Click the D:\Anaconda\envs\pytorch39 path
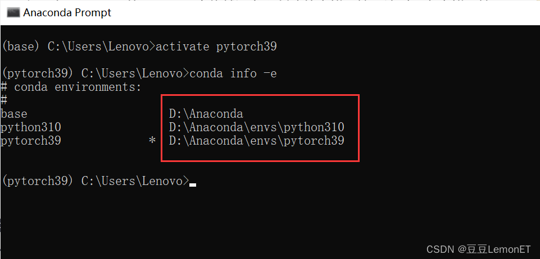This screenshot has width=540, height=259. click(x=257, y=141)
